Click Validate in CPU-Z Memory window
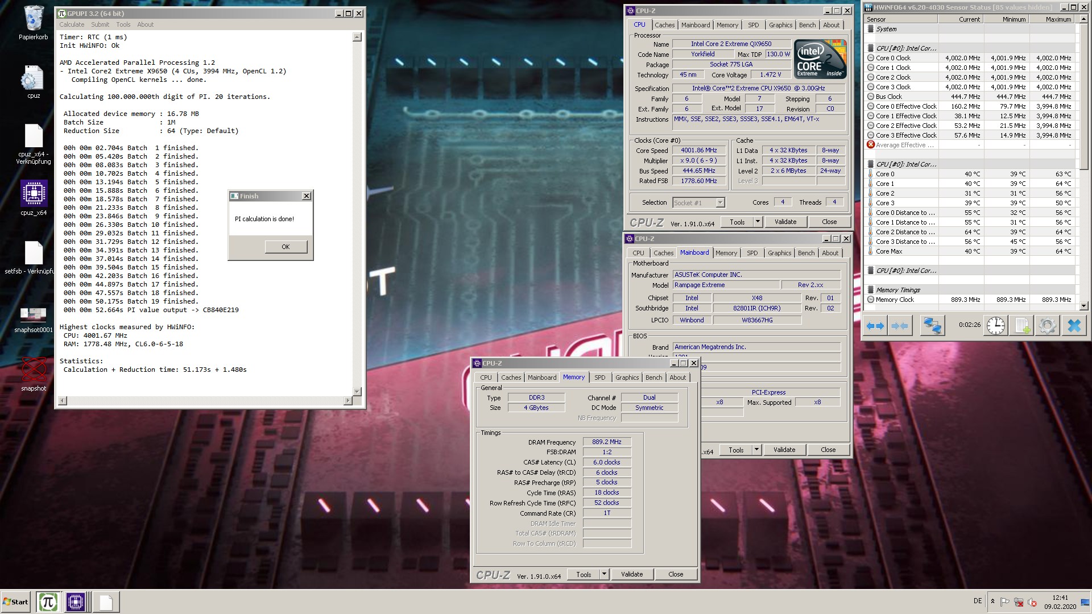Screen dimensions: 1092x614 [x=631, y=575]
